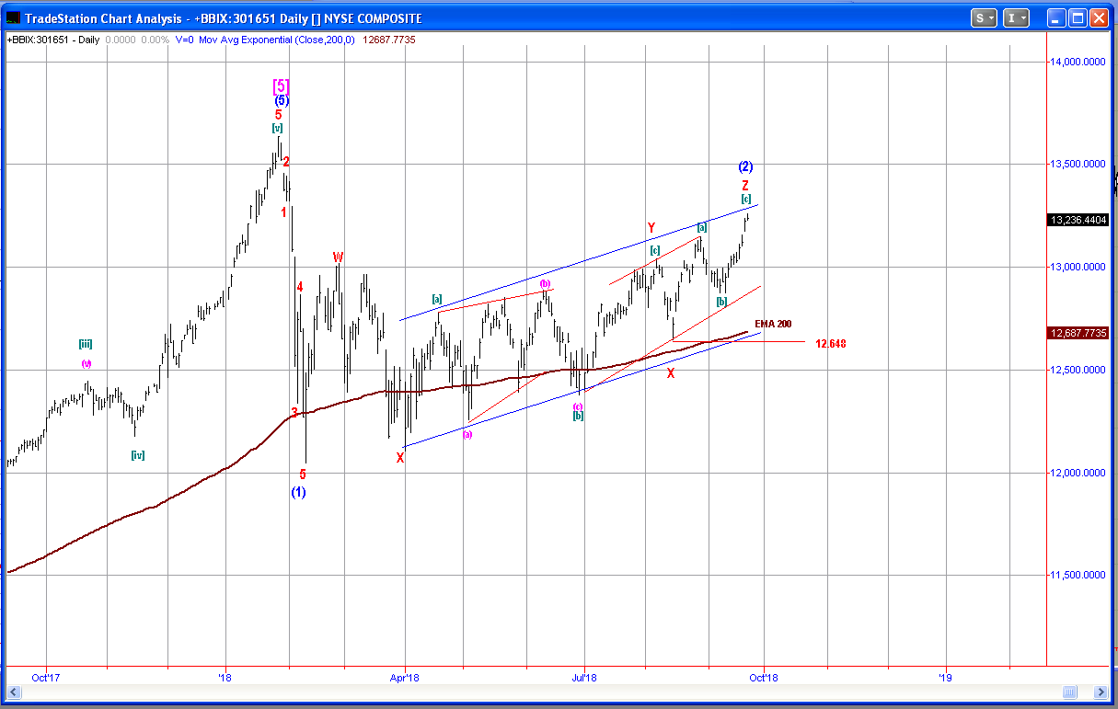The width and height of the screenshot is (1118, 709).
Task: Click the Oct'17 date axis label
Action: point(45,677)
